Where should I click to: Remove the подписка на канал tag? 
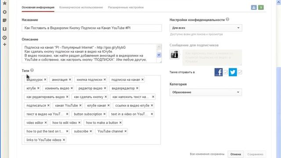[142, 79]
